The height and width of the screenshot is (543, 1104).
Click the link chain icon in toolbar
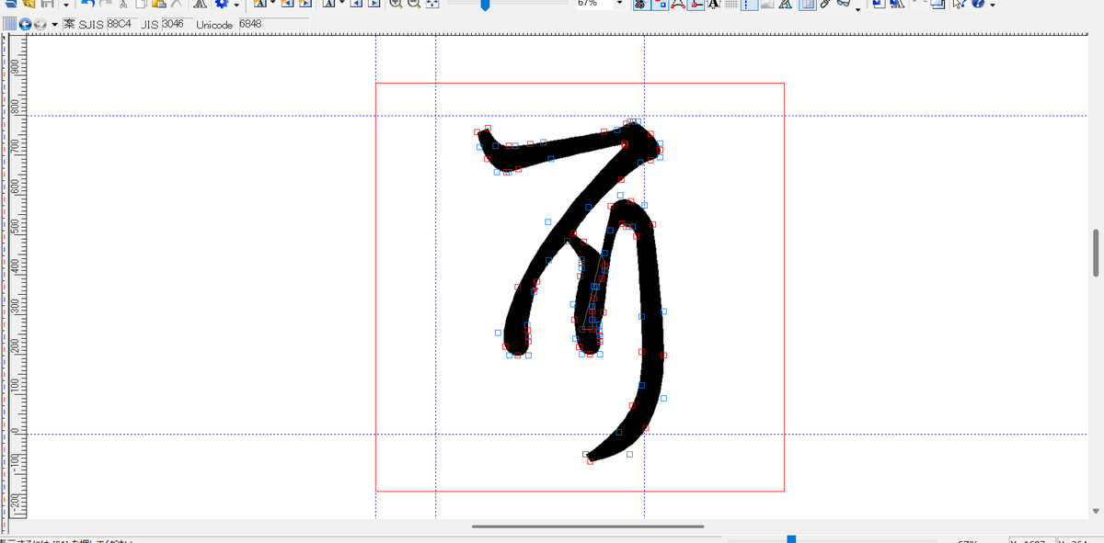pyautogui.click(x=825, y=4)
